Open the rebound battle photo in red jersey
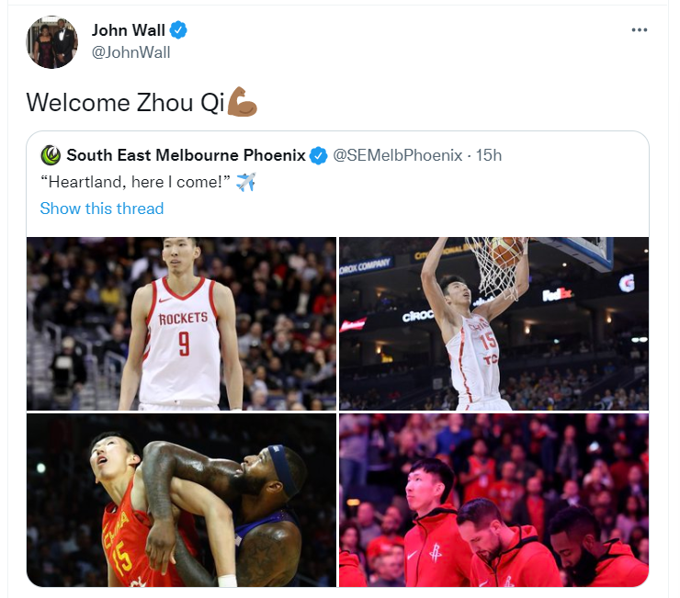680x598 pixels. (x=181, y=500)
